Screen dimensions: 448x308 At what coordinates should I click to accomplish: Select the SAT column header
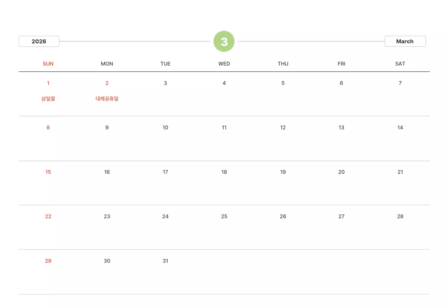click(400, 64)
